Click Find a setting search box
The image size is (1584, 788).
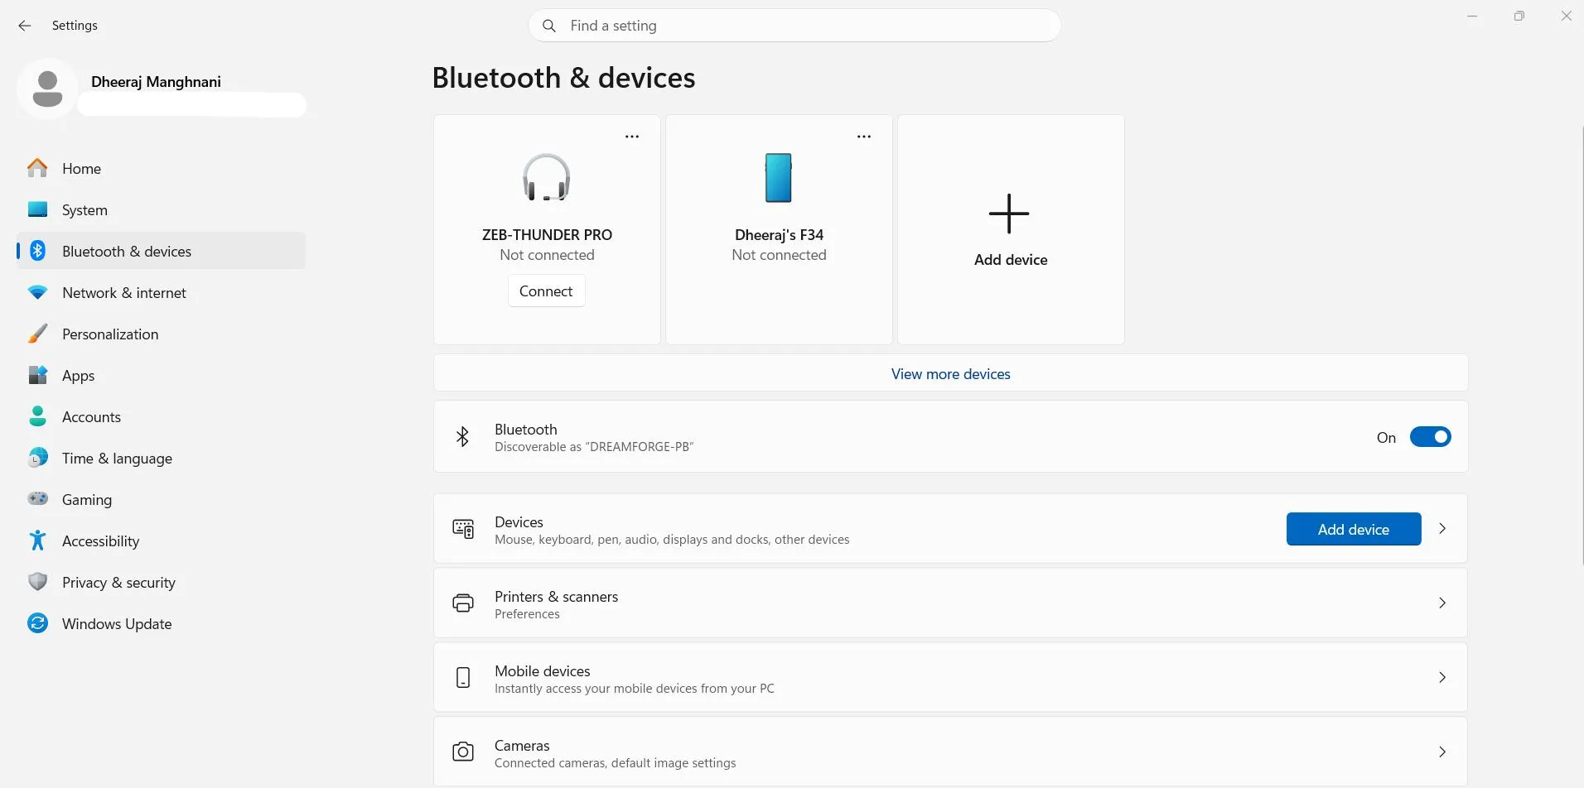[x=794, y=26]
